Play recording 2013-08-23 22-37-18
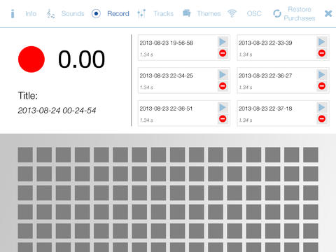The image size is (336, 252). pos(321,108)
